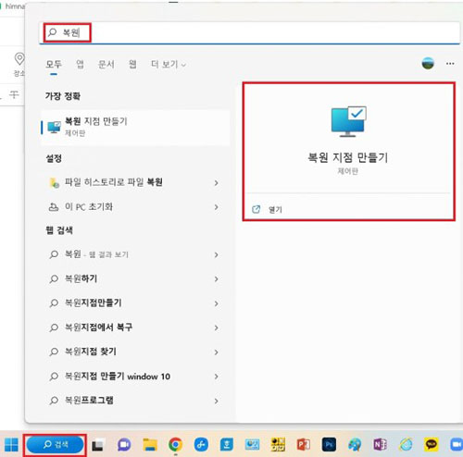Select 복원하기 web suggestion
Screen dimensions: 463x457
point(135,278)
